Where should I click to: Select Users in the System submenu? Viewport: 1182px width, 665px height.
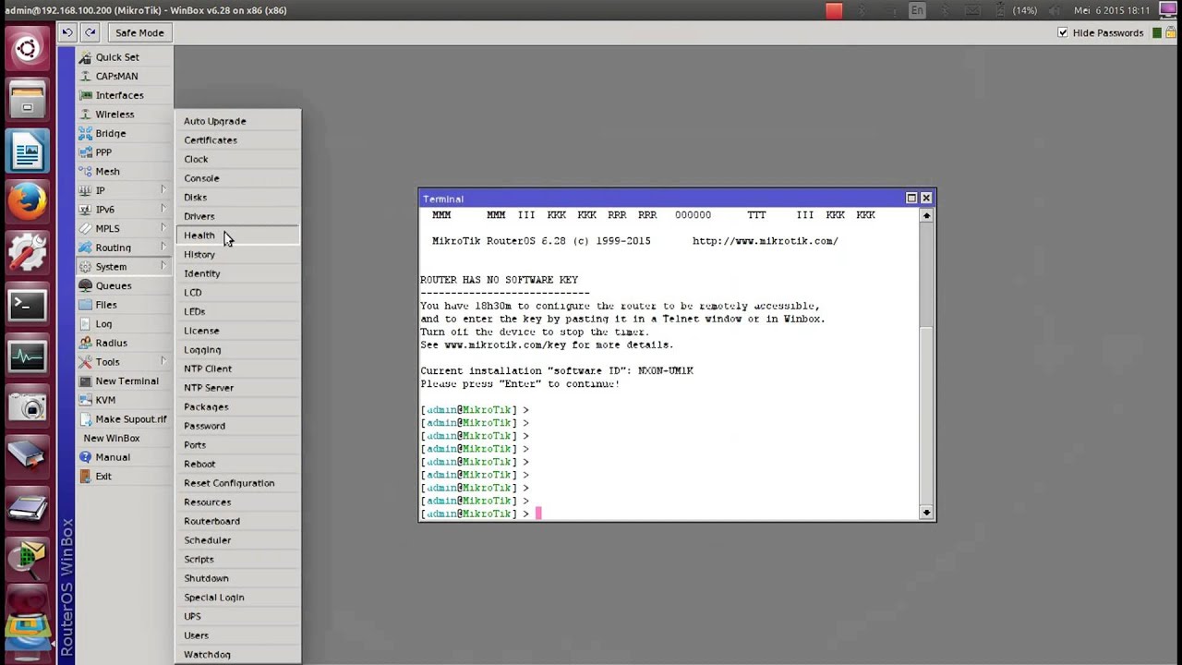(x=238, y=635)
